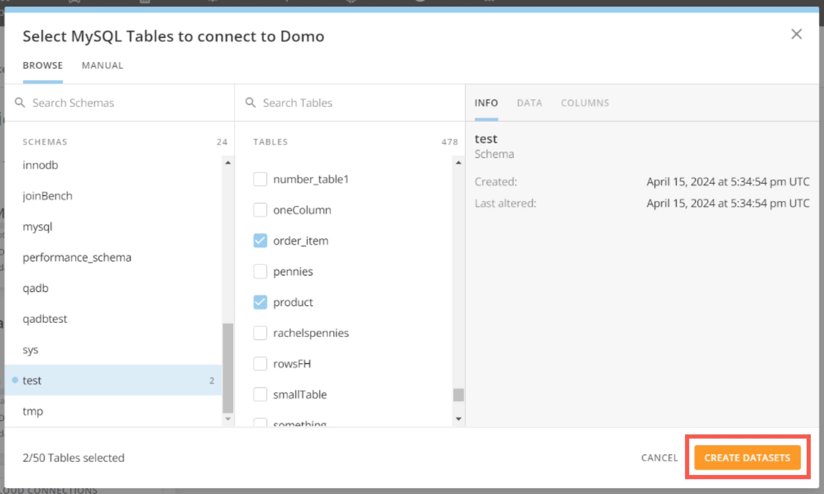Click the Last altered date value
824x494 pixels.
(728, 203)
